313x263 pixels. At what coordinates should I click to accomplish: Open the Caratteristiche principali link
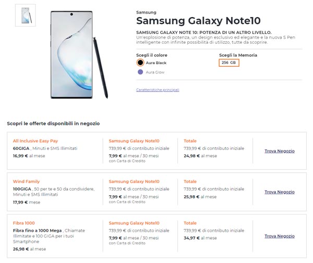(x=158, y=90)
